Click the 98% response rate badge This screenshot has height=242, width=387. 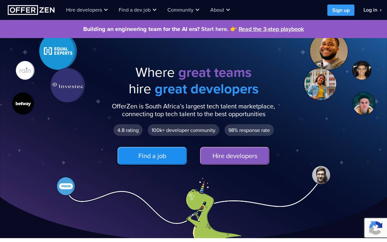pos(249,130)
